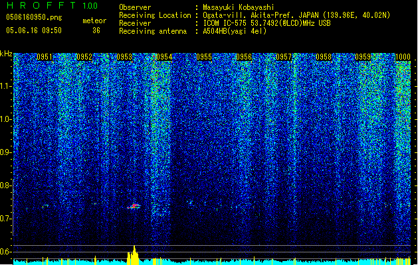Click the 0956 time marker

(244, 57)
